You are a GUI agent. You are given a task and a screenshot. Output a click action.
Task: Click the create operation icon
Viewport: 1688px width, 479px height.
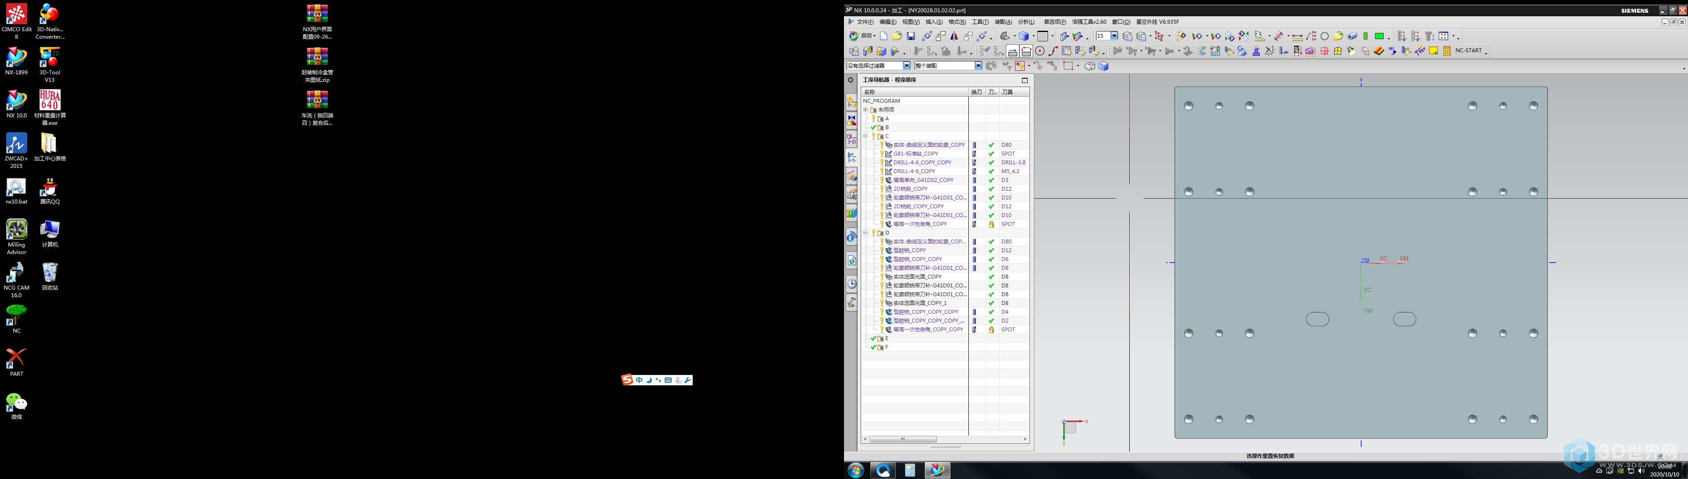(895, 51)
